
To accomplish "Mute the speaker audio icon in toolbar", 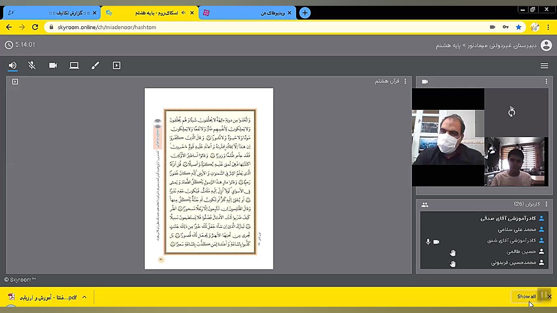I will pos(12,66).
